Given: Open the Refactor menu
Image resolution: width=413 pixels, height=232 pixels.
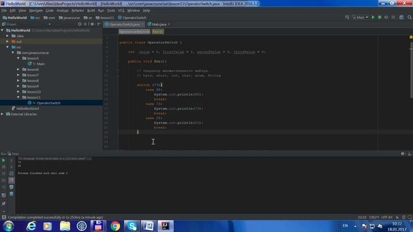Looking at the screenshot, I should 77,10.
